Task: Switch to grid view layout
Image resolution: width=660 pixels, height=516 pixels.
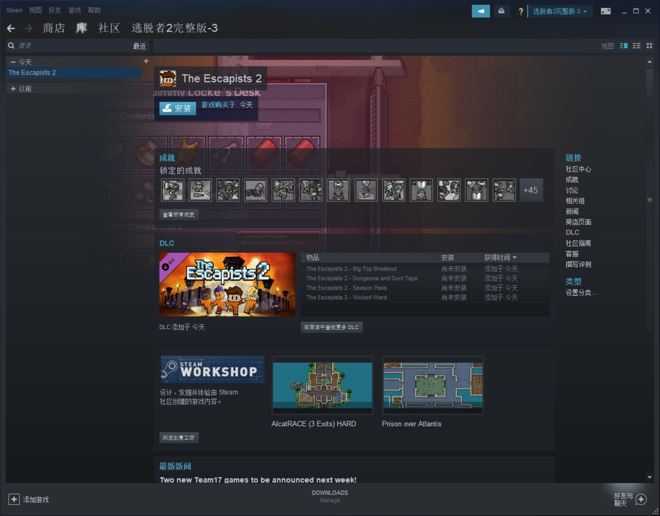Action: coord(649,46)
